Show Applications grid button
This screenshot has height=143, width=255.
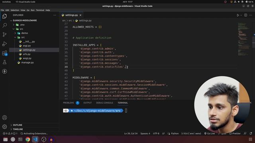(x=251, y=139)
